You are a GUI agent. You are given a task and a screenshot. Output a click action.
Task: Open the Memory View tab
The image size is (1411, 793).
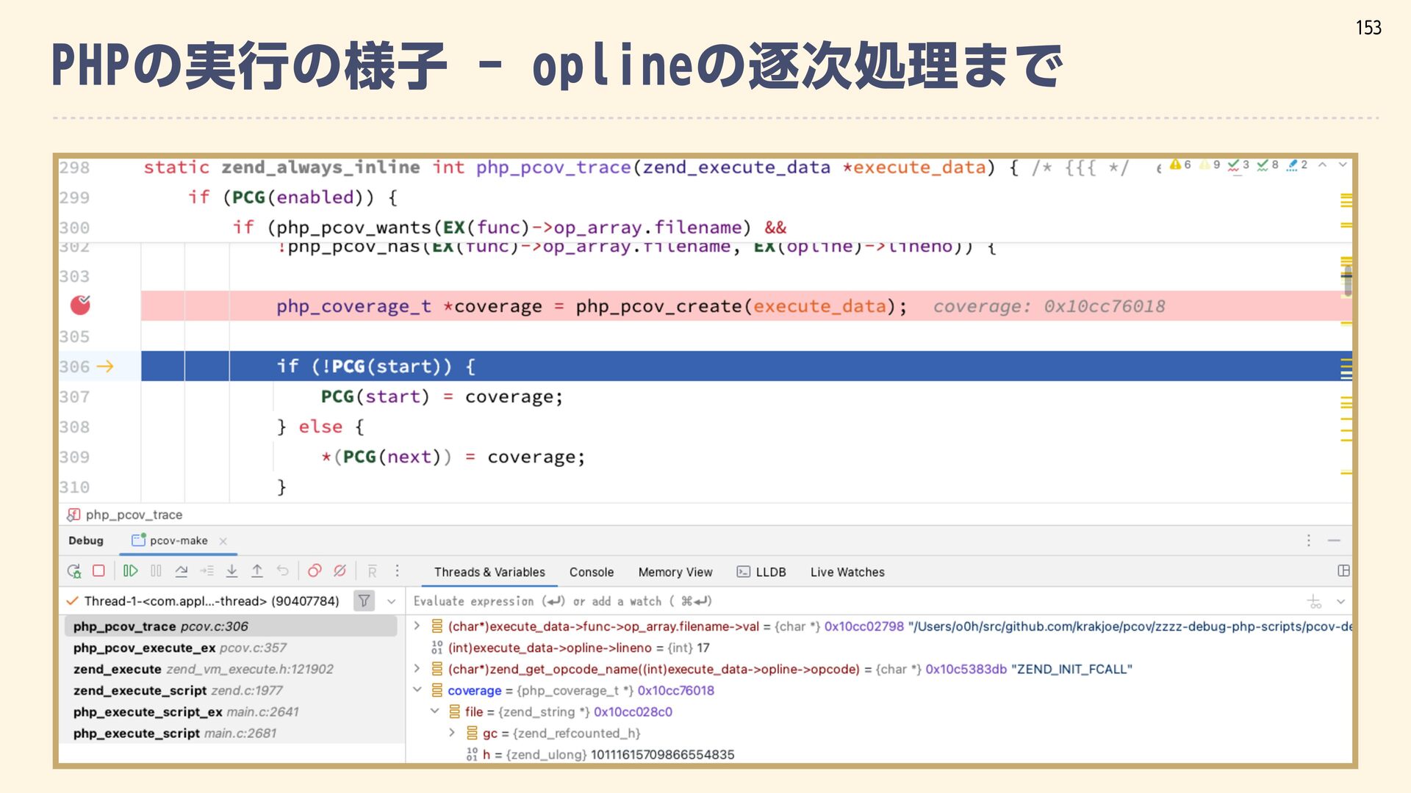pyautogui.click(x=675, y=572)
